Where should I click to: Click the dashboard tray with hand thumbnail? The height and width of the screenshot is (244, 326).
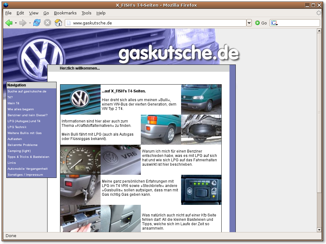click(x=80, y=219)
